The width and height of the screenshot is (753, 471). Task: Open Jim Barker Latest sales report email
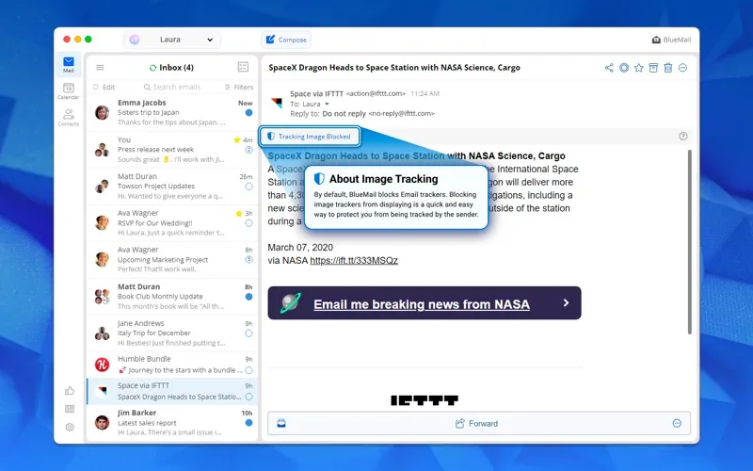(172, 422)
